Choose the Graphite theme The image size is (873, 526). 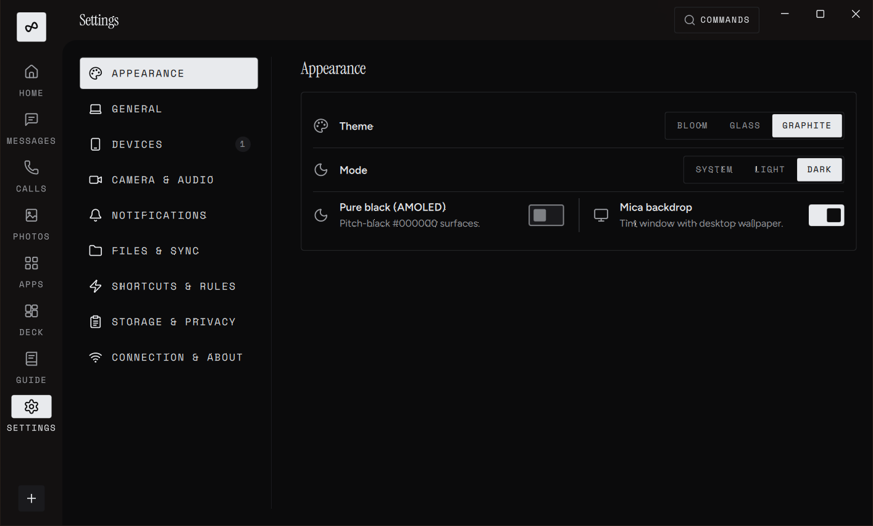(x=807, y=125)
